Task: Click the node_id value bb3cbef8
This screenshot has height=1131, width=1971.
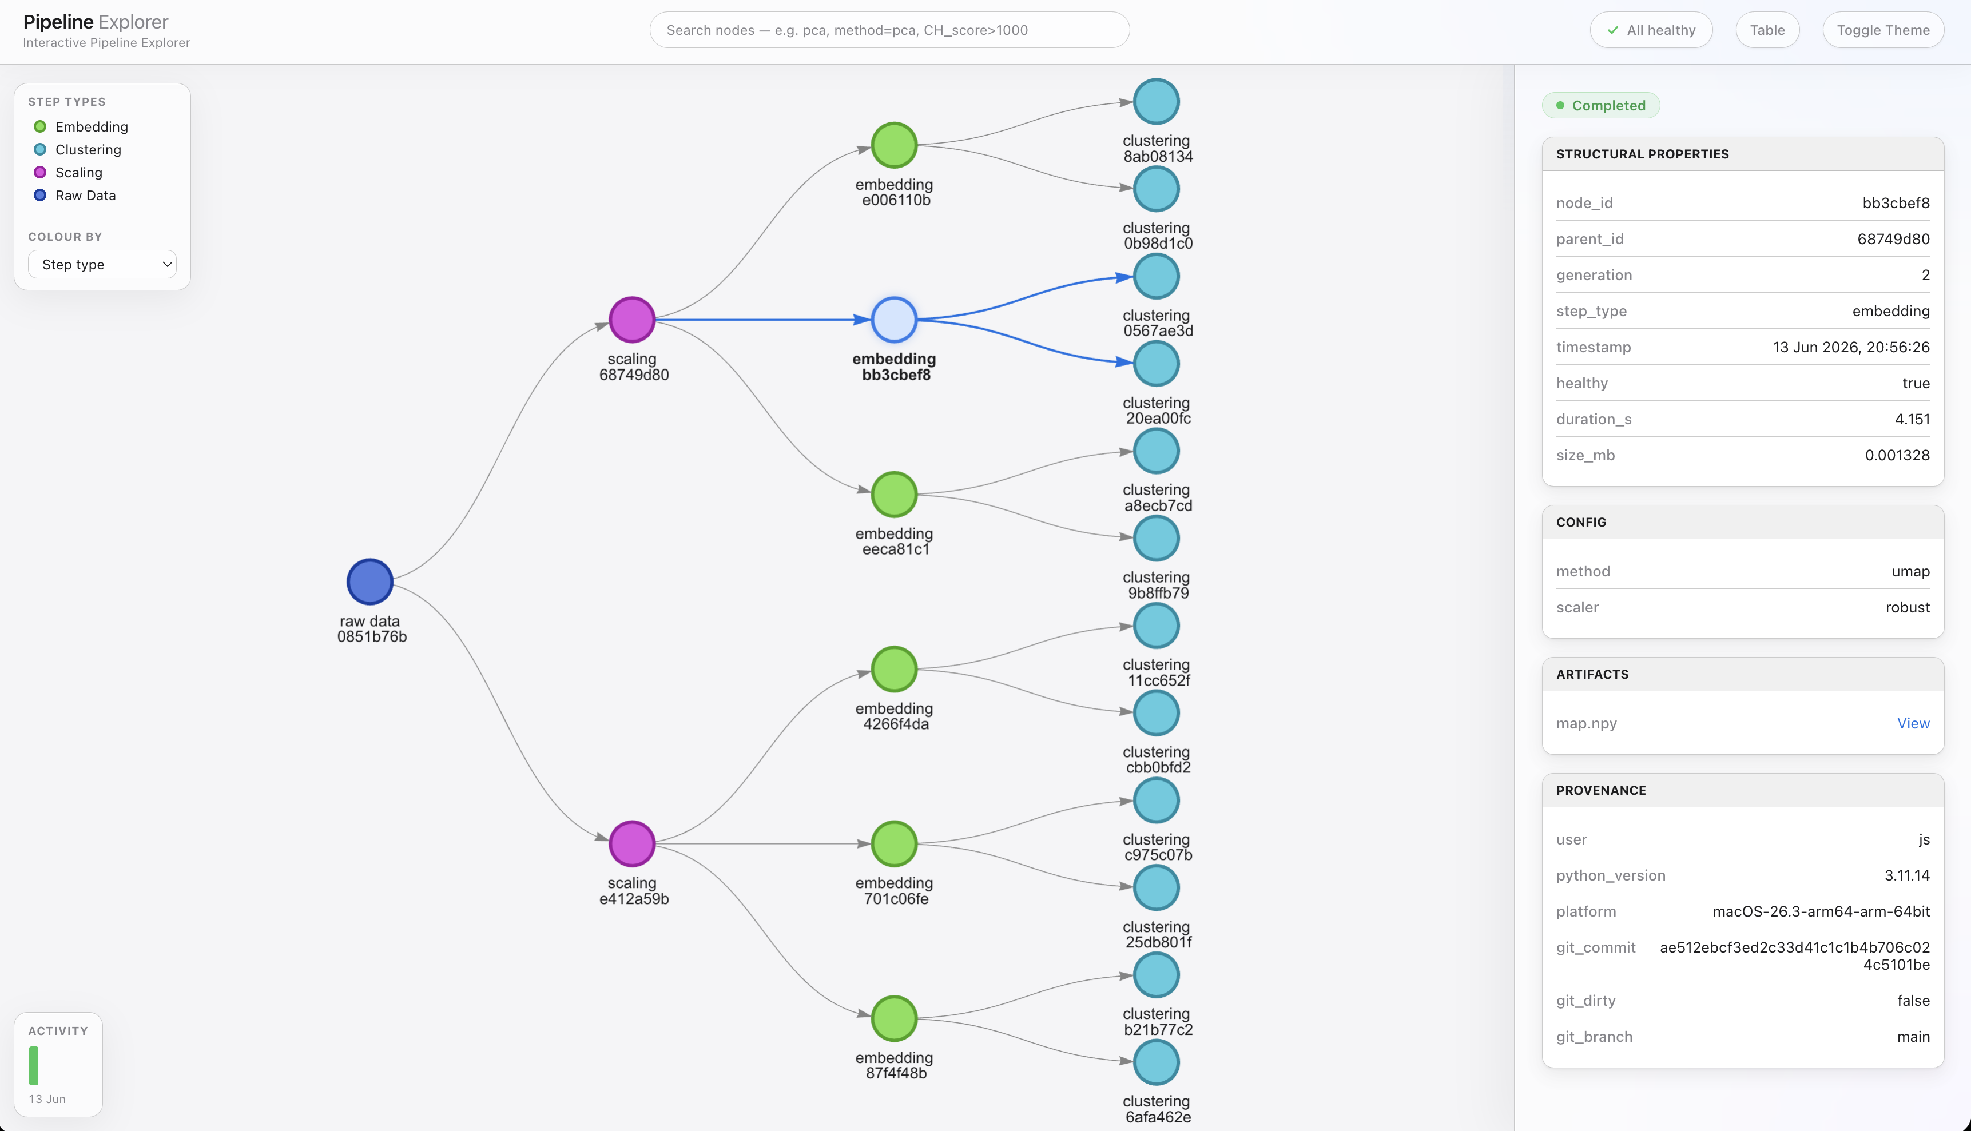Action: click(1896, 203)
